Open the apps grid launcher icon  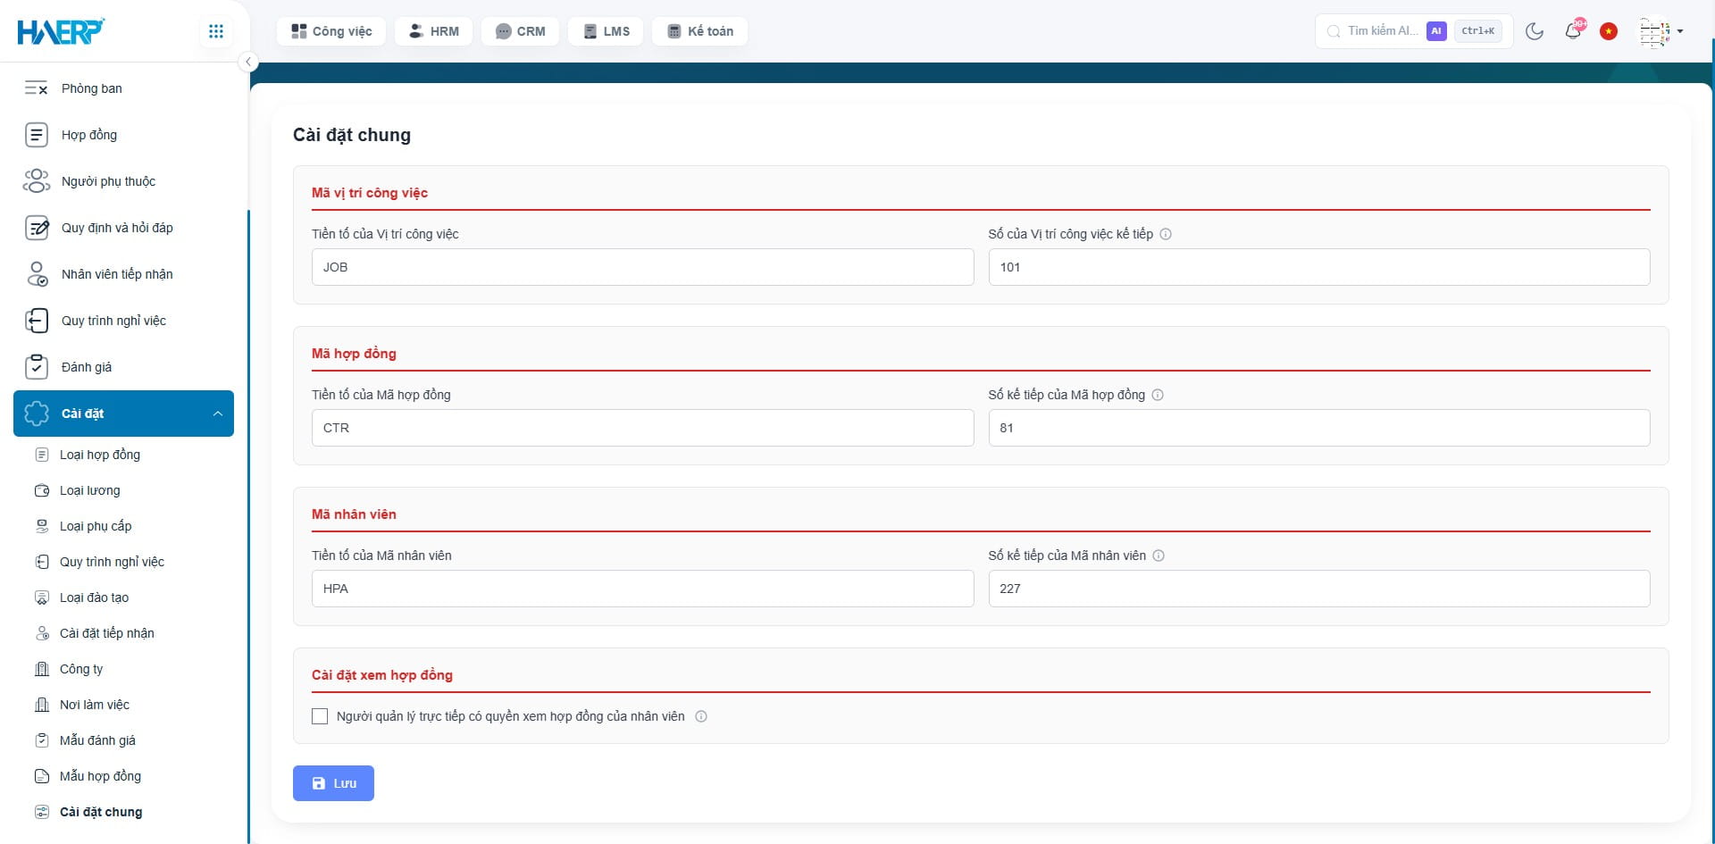coord(215,31)
